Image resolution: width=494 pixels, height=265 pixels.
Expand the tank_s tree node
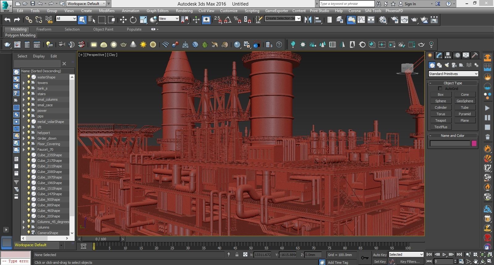(24, 88)
